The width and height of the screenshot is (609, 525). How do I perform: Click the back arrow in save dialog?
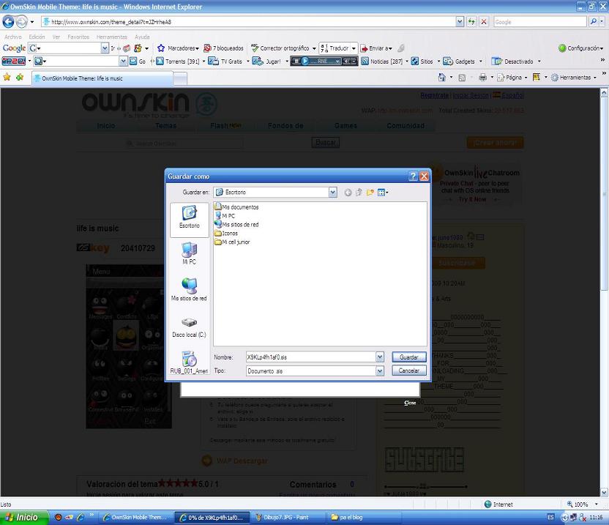348,193
